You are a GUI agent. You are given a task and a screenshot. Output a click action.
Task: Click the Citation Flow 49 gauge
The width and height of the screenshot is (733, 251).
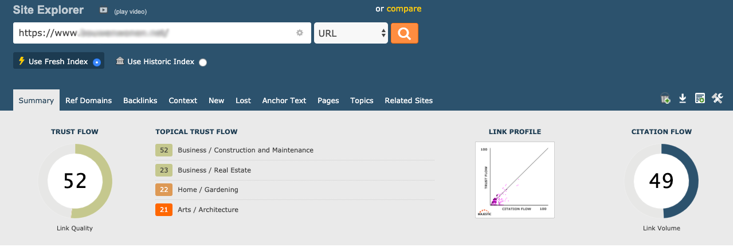click(661, 181)
